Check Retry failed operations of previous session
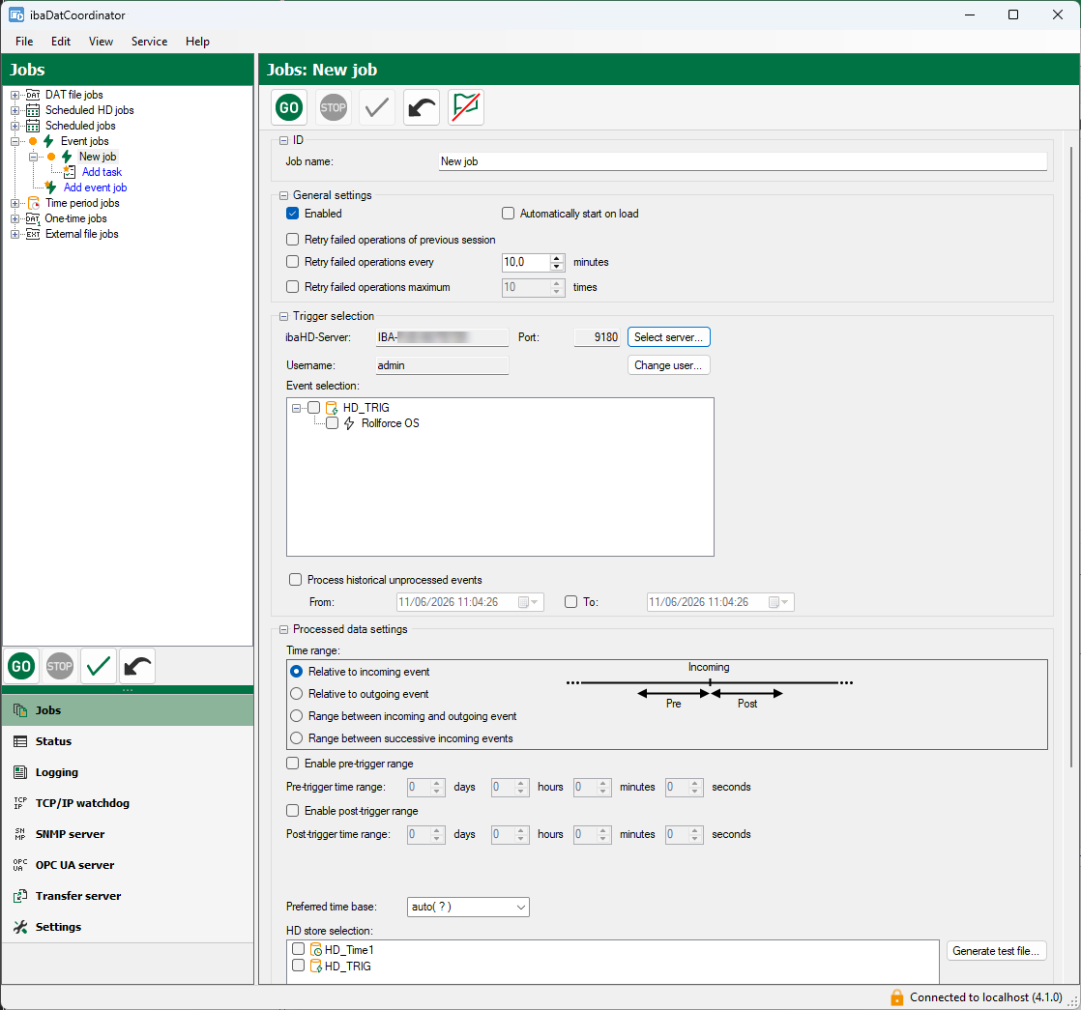Image resolution: width=1081 pixels, height=1010 pixels. [x=292, y=240]
